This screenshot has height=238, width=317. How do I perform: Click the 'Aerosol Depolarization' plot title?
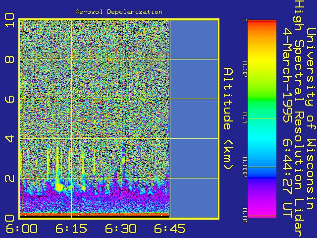coord(119,12)
